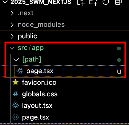The width and height of the screenshot is (129, 125).
Task: Select the node_modules folder name
Action: pyautogui.click(x=41, y=24)
